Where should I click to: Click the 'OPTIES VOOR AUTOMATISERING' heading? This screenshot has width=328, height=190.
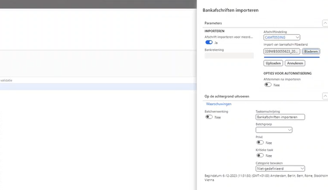(x=287, y=73)
